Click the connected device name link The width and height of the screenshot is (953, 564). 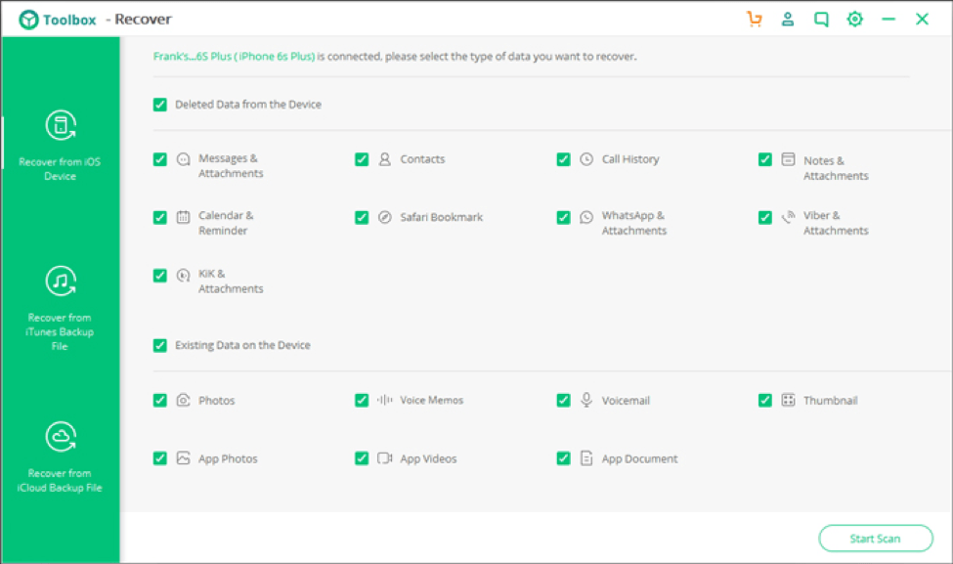pyautogui.click(x=234, y=57)
